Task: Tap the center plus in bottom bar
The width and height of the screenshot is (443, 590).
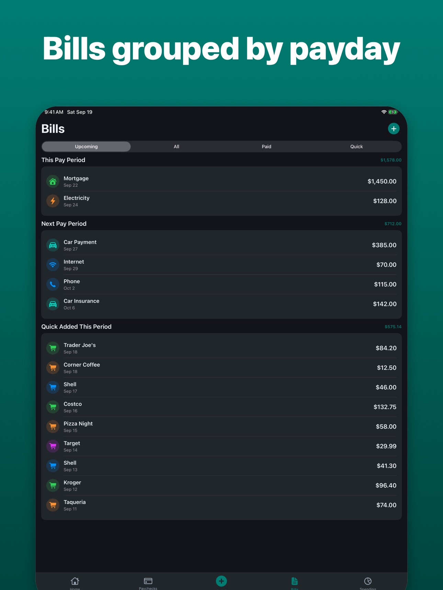Action: (x=221, y=581)
